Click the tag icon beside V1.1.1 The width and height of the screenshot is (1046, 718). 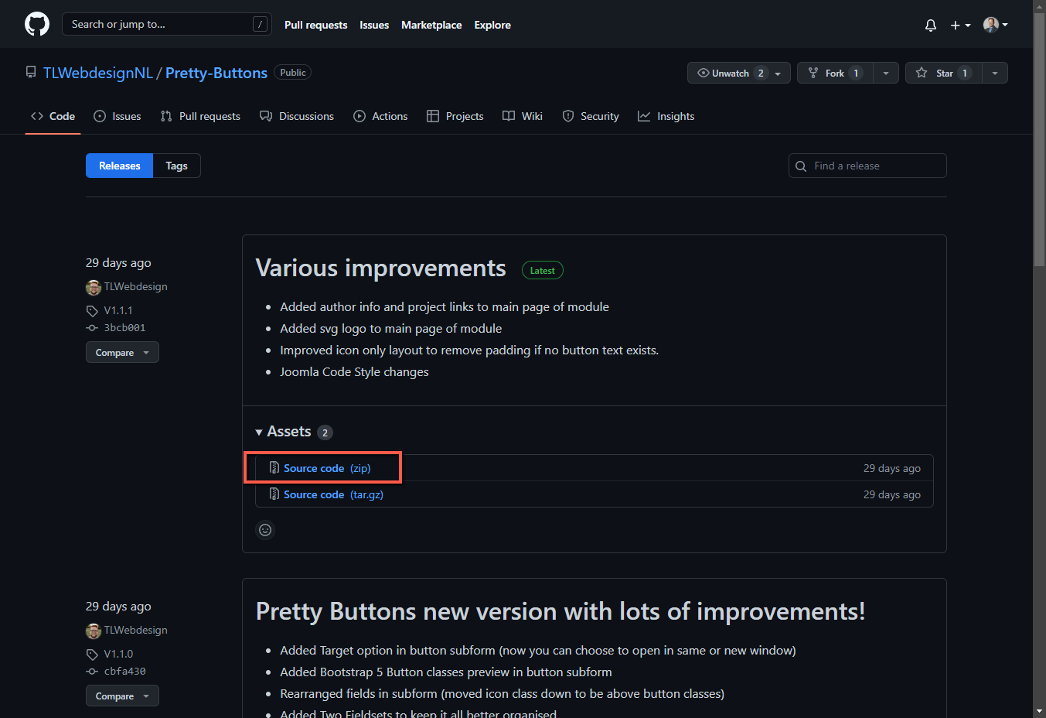click(x=91, y=309)
